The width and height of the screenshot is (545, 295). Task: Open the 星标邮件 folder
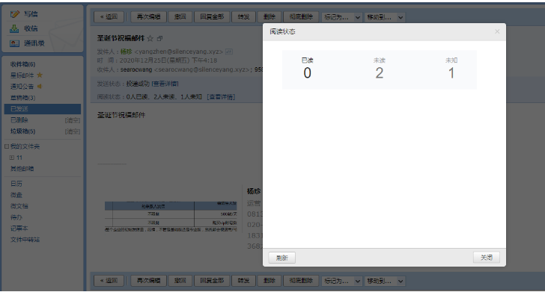[22, 75]
